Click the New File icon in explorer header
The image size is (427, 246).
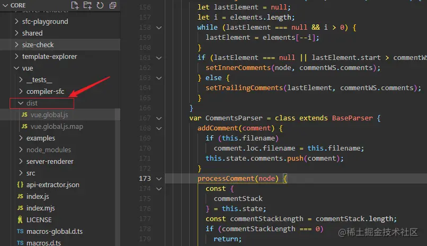pos(75,5)
